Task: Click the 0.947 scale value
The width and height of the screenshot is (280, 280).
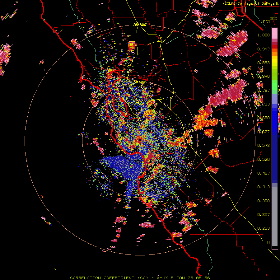Action: pos(264,49)
